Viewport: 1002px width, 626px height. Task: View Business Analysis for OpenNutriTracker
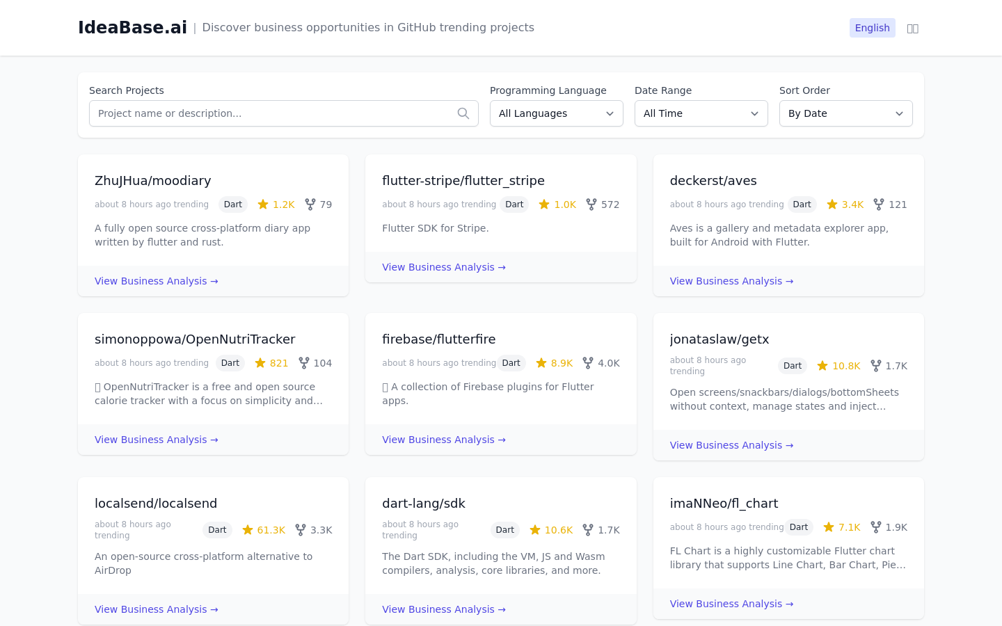tap(157, 440)
